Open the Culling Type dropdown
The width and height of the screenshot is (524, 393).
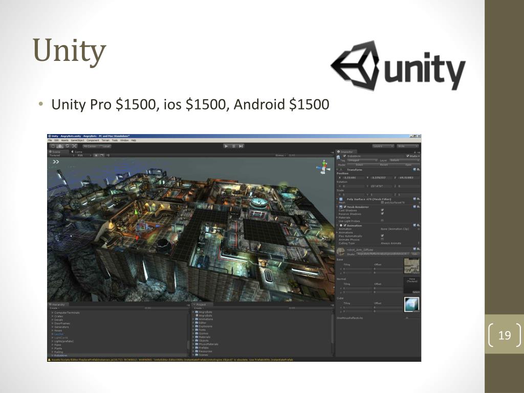pos(400,243)
